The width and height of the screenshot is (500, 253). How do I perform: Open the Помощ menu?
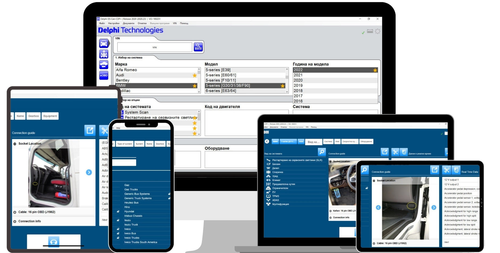(x=184, y=23)
